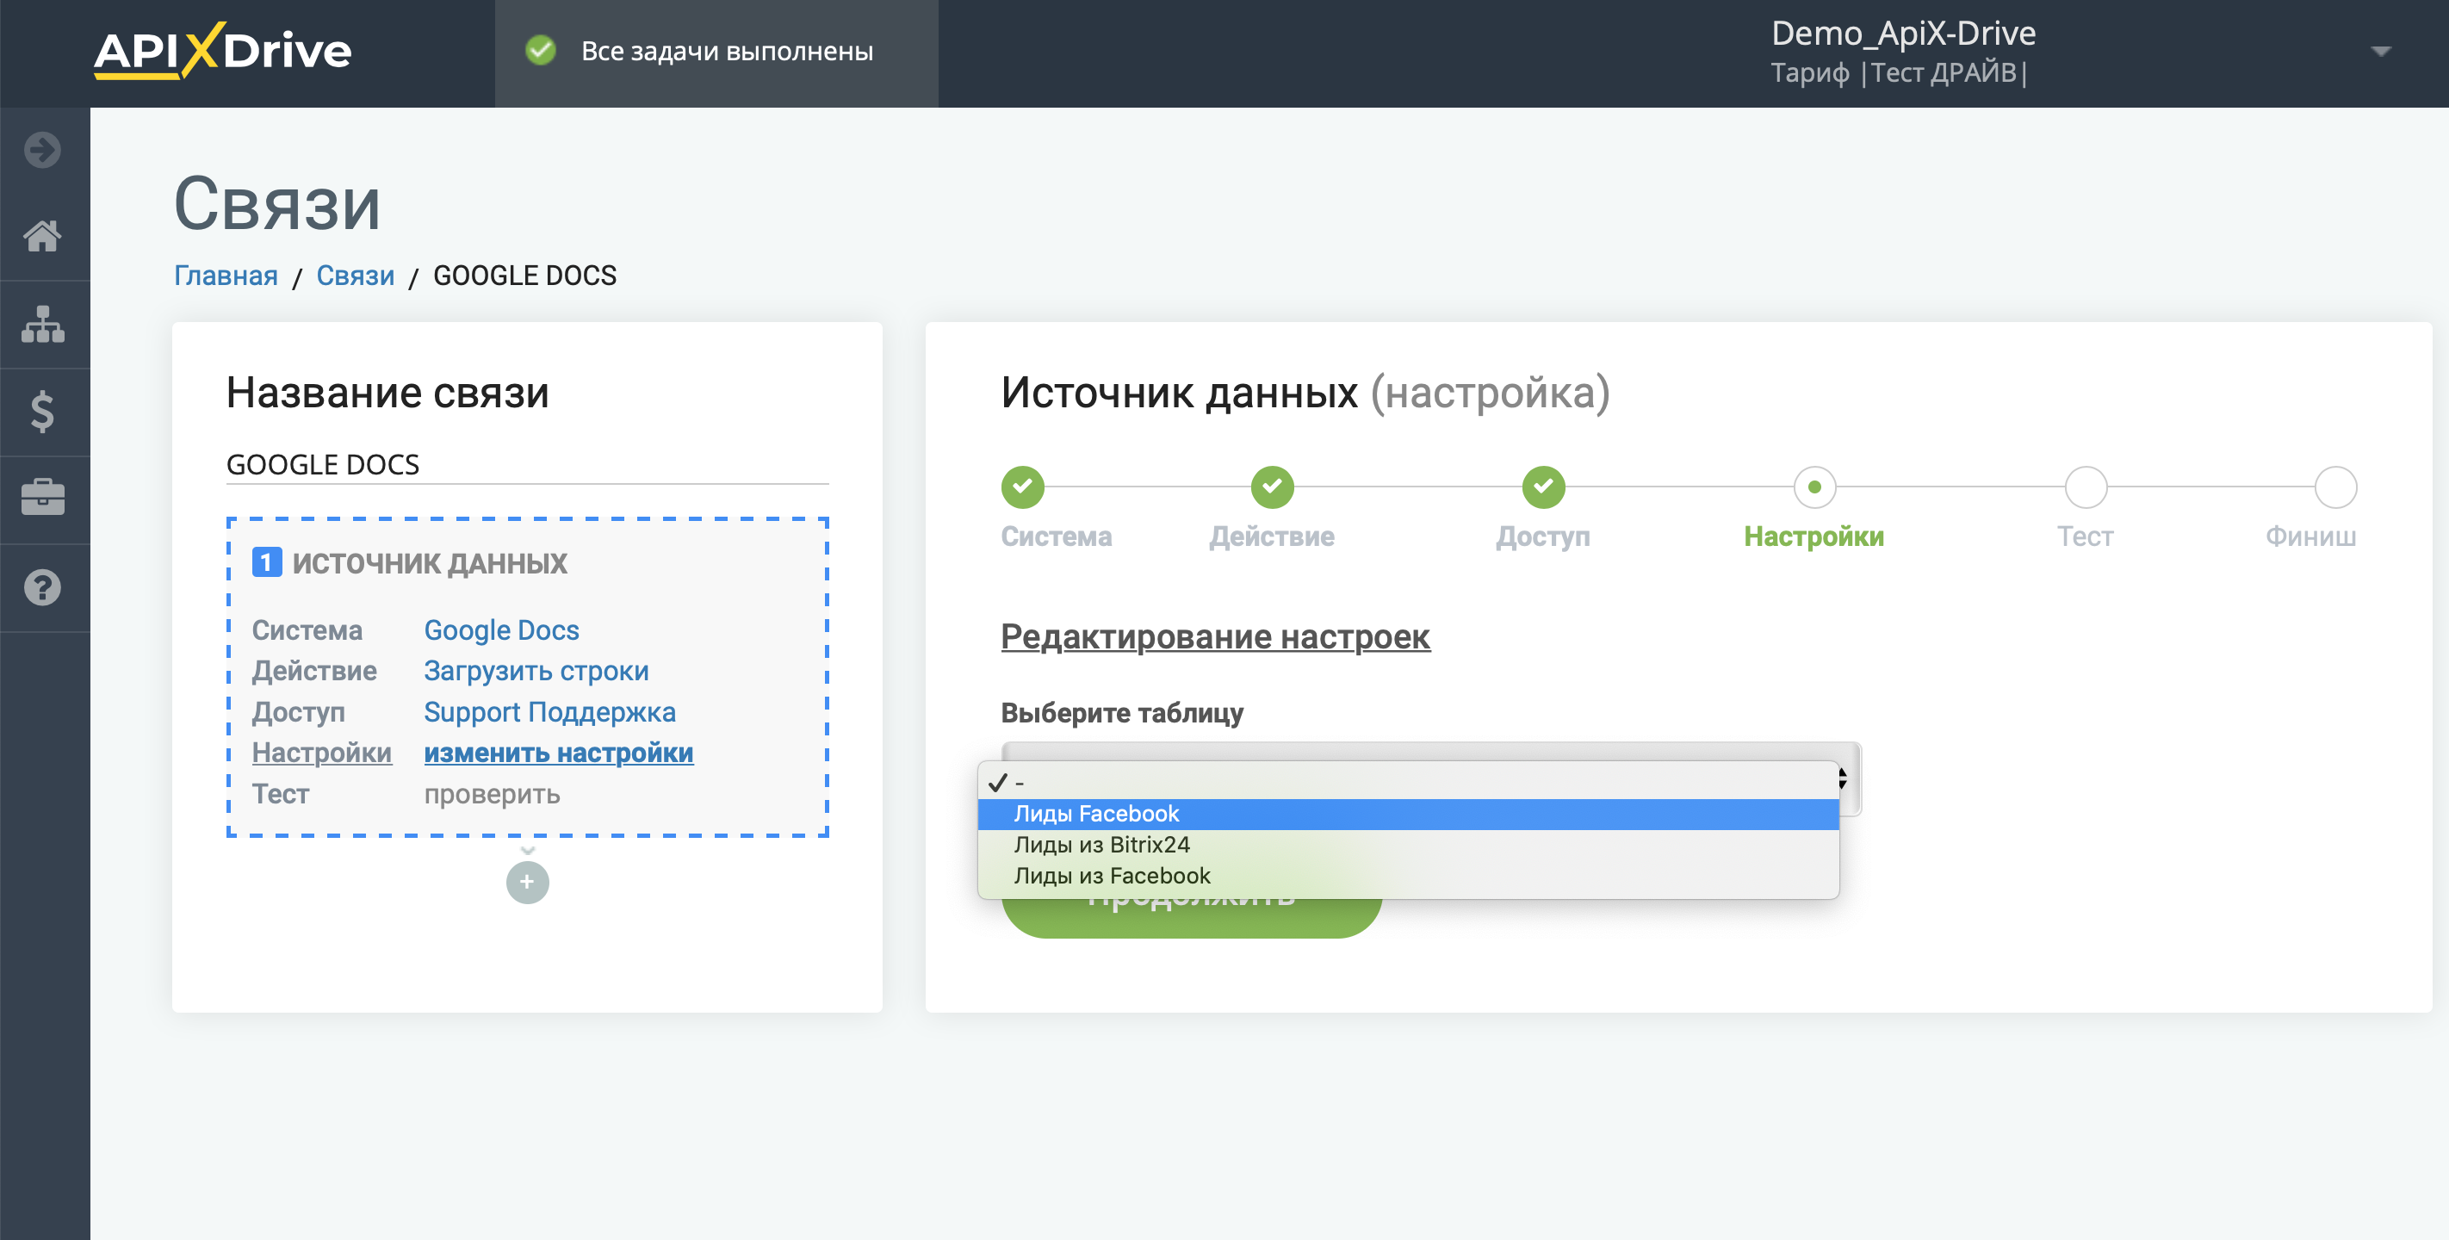Click проверить test text
Viewport: 2449px width, 1240px height.
[x=492, y=794]
